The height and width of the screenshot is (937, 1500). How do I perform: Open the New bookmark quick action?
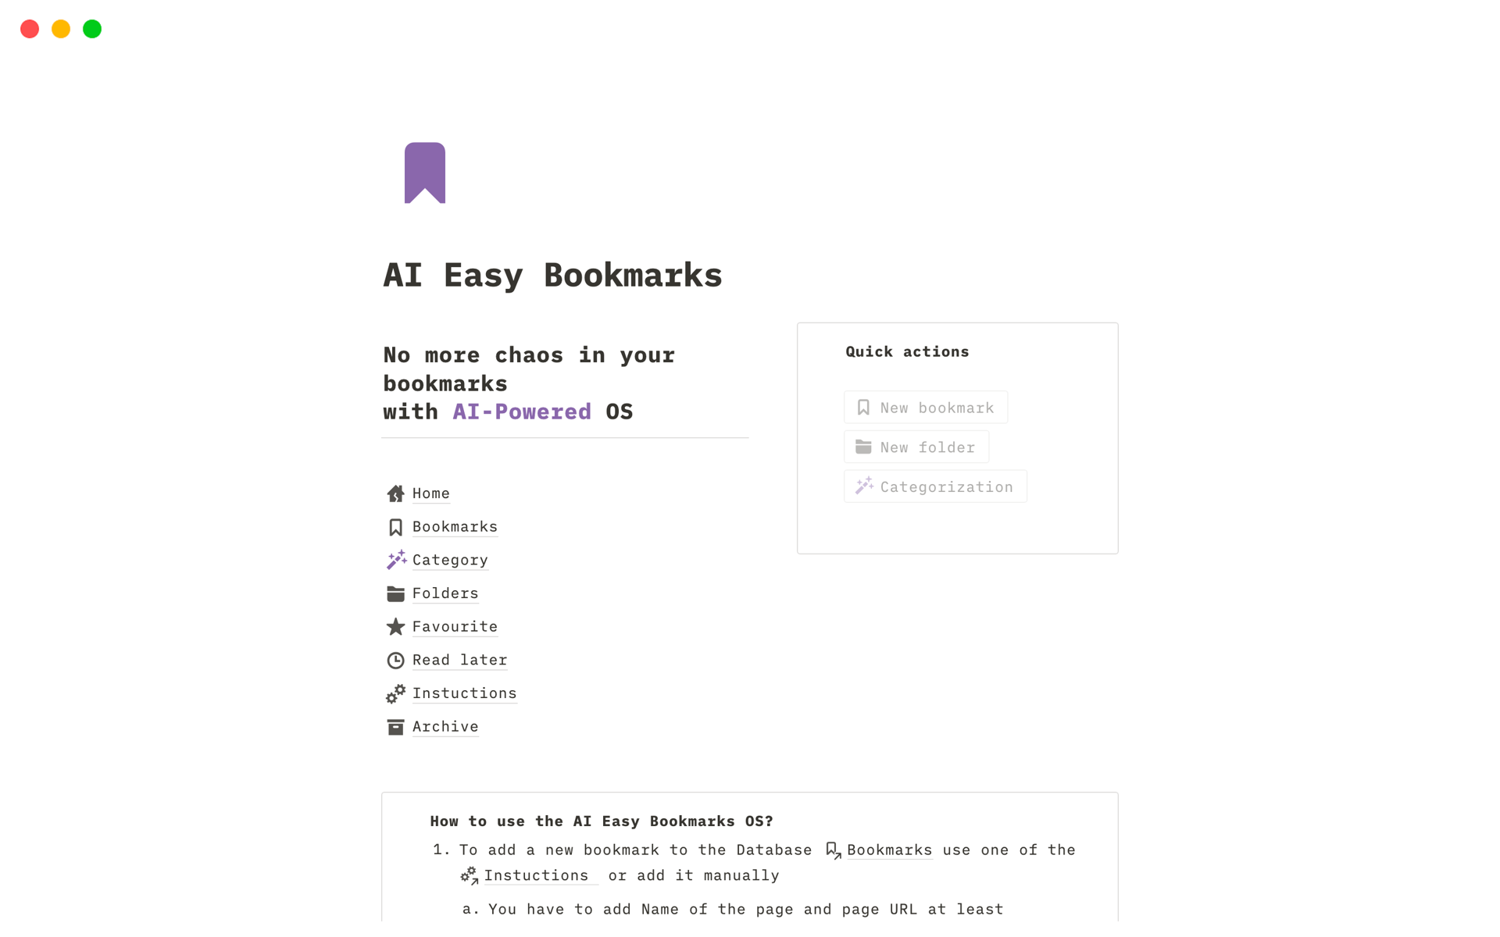926,407
